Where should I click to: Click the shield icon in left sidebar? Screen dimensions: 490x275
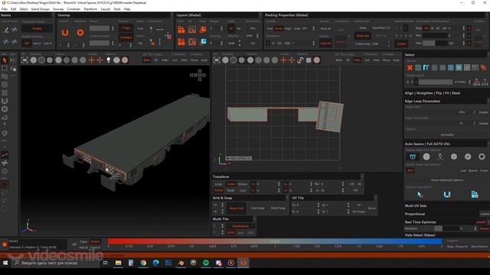click(x=5, y=134)
